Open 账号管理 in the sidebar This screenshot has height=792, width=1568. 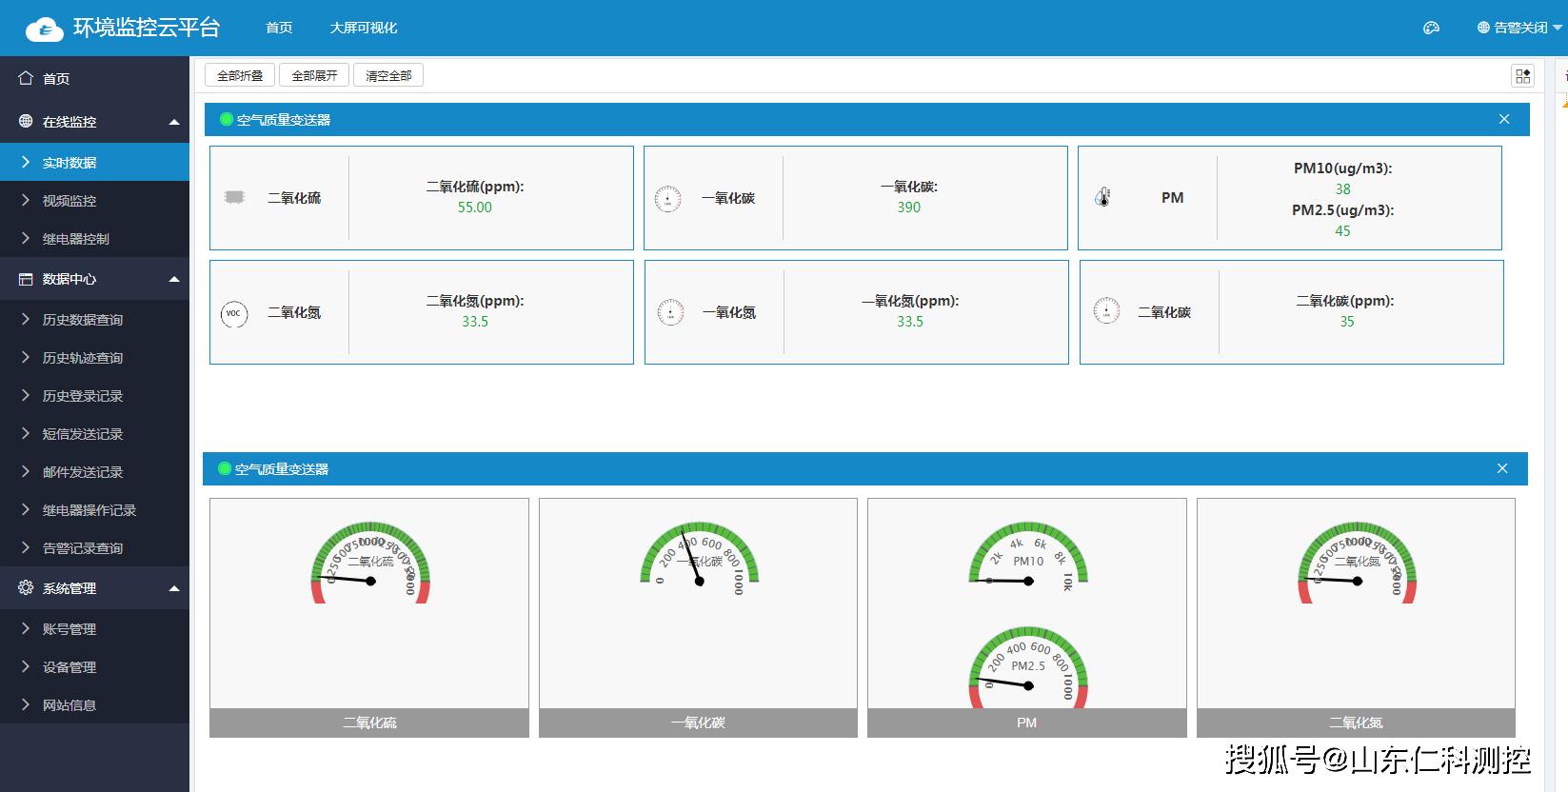point(94,628)
